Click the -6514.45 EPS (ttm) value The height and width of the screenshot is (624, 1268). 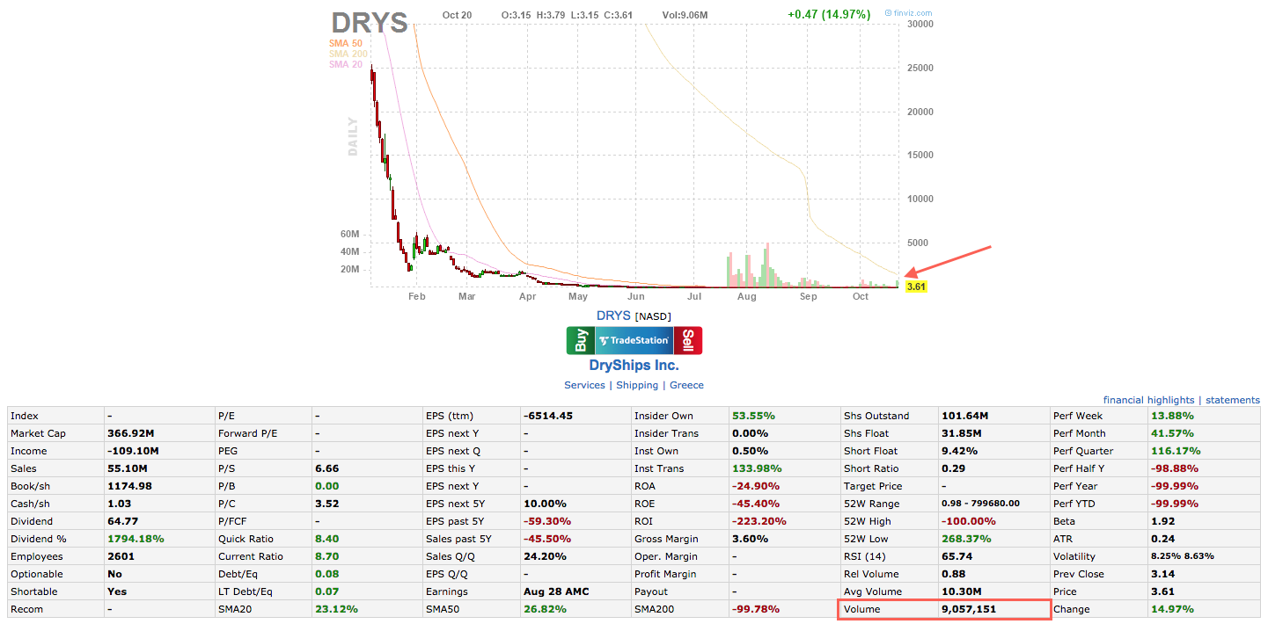point(548,416)
